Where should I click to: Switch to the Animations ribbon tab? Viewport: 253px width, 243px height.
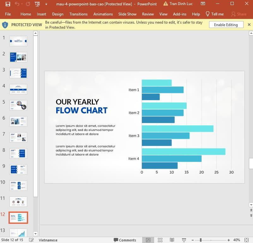(103, 14)
